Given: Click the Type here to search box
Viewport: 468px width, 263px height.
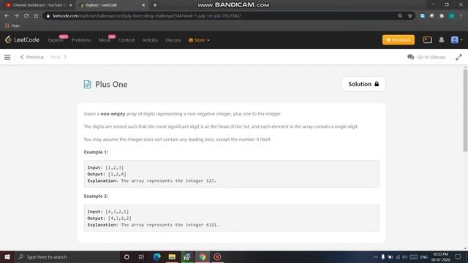Looking at the screenshot, I should [67, 256].
